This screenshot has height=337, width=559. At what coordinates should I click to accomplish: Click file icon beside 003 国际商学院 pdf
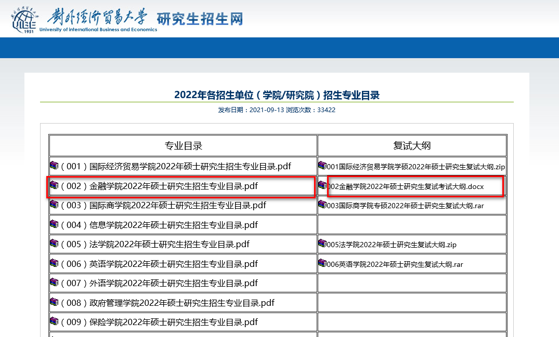click(55, 205)
